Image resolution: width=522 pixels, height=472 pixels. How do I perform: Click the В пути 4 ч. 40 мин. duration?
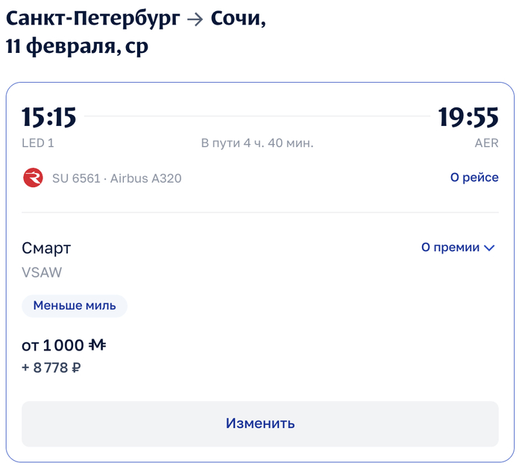point(257,143)
